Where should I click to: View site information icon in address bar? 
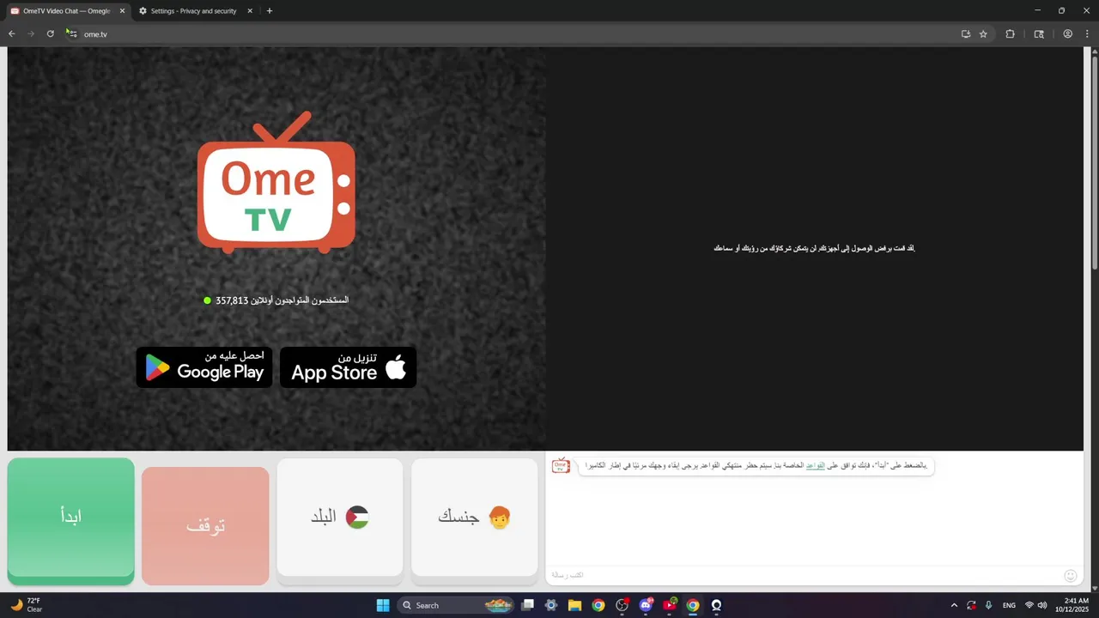(72, 34)
